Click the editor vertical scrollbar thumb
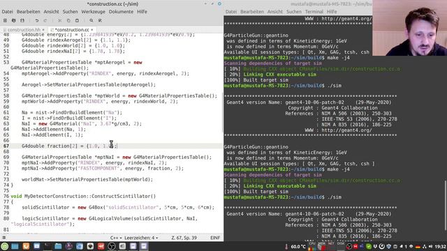The image size is (447, 251). click(223, 112)
